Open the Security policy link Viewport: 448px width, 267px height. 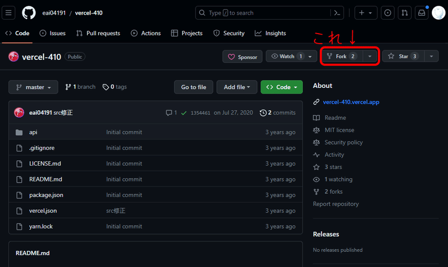tap(343, 142)
